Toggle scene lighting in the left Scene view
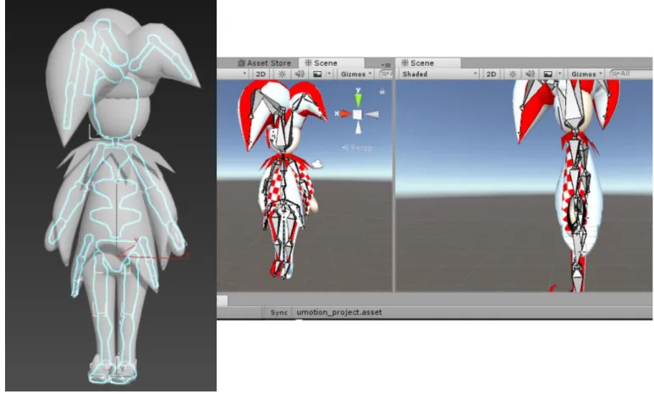Image resolution: width=654 pixels, height=394 pixels. (283, 74)
